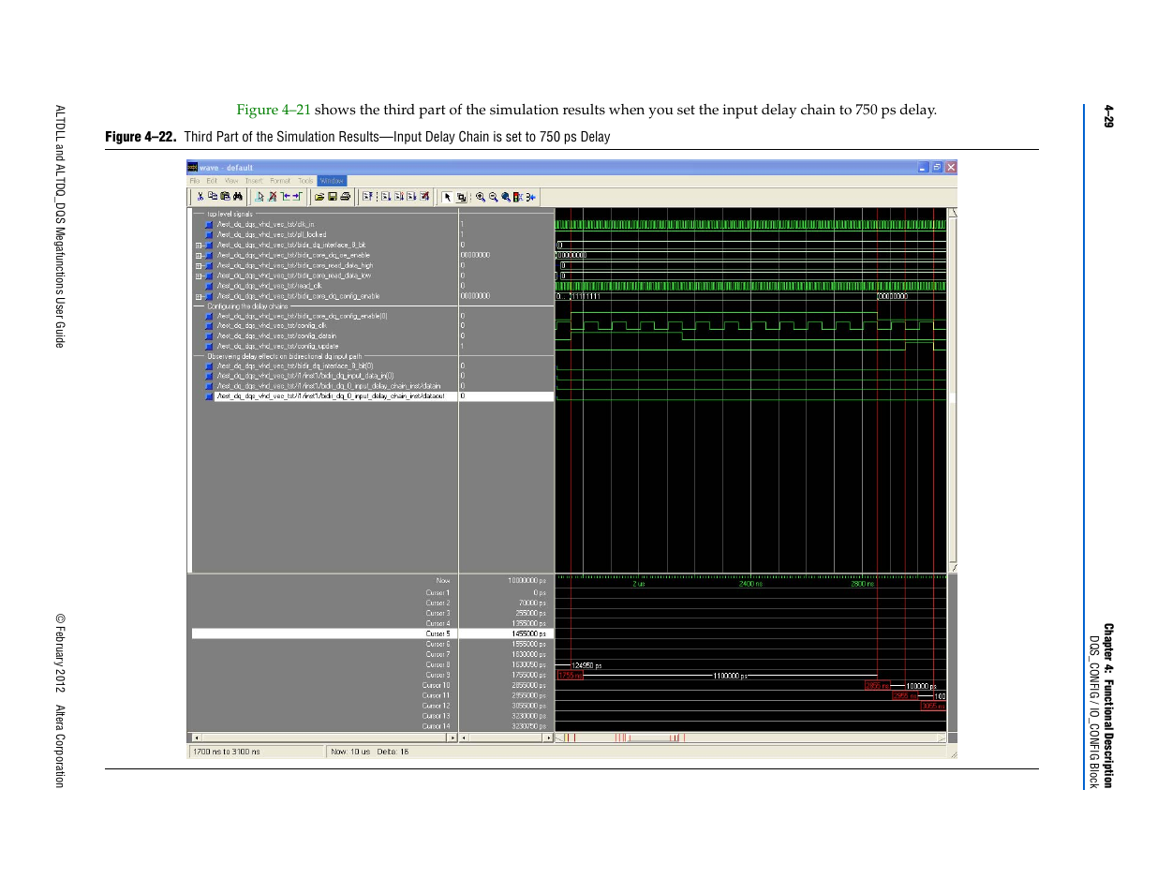
Task: Click the 1100000 ps delta label
Action: (x=730, y=676)
